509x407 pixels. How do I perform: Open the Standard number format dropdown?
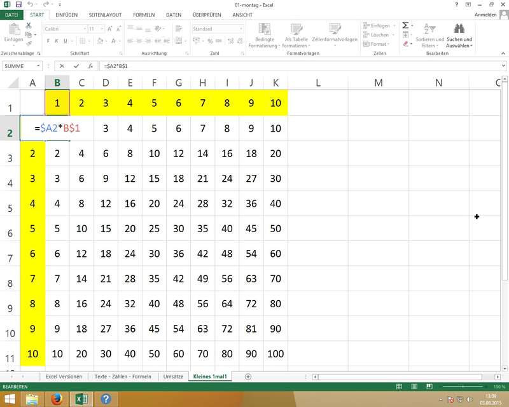coord(241,29)
